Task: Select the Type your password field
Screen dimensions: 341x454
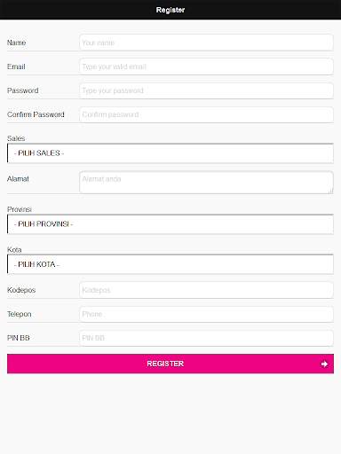Action: point(206,90)
